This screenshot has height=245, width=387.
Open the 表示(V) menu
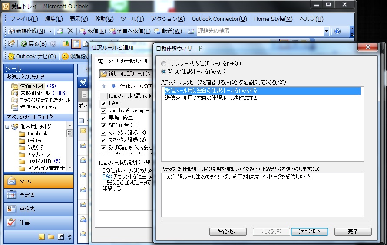(x=79, y=19)
